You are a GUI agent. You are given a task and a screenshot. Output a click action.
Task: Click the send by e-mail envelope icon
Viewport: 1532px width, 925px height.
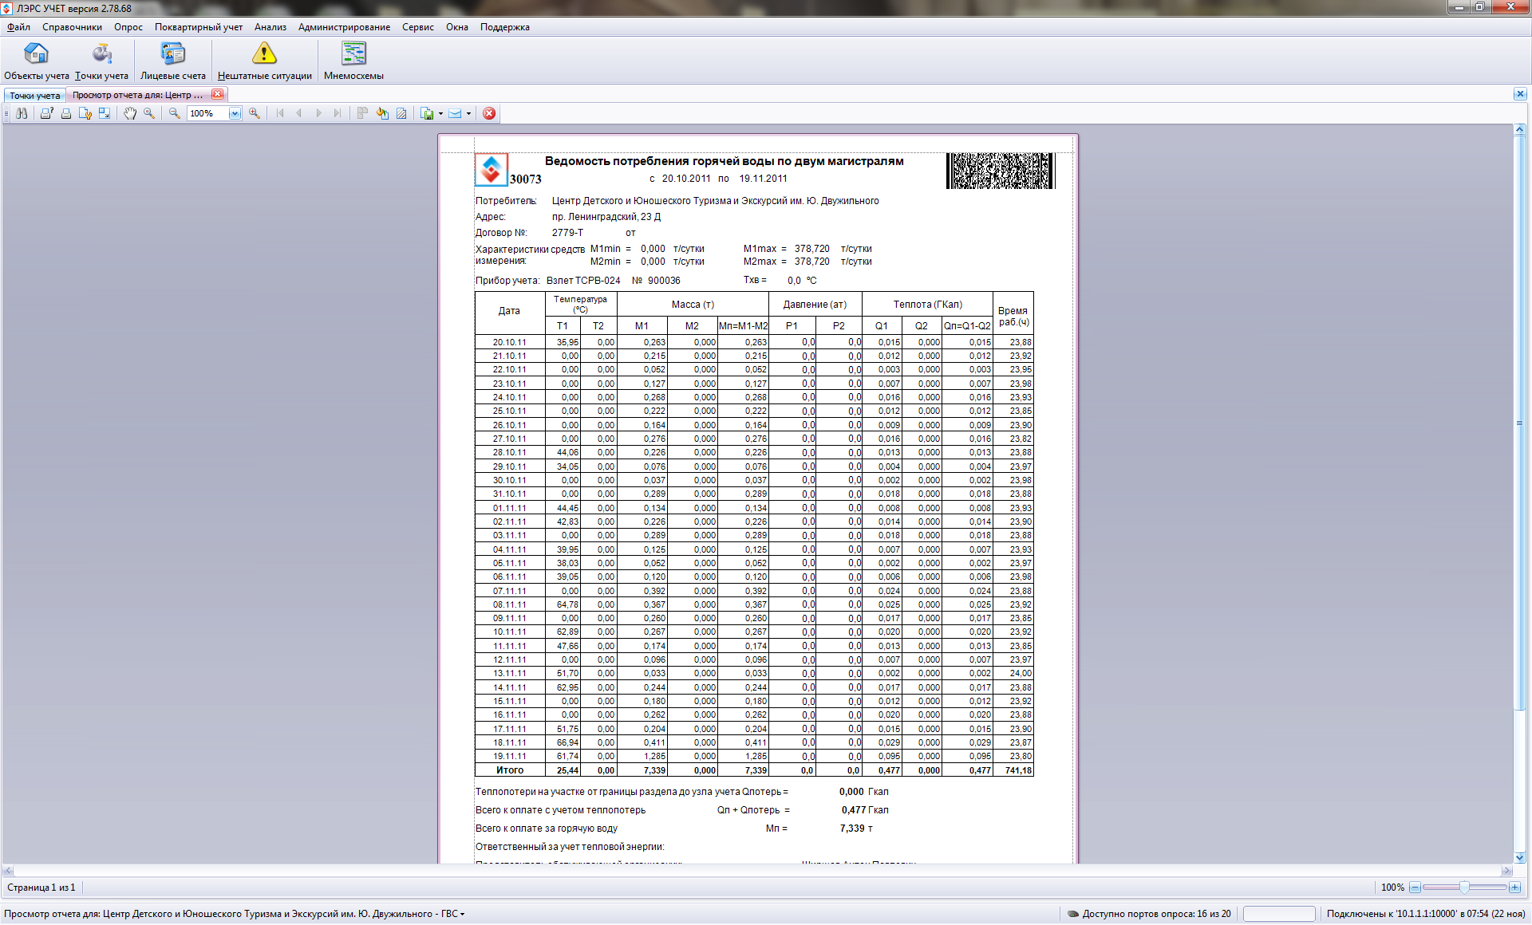point(455,113)
